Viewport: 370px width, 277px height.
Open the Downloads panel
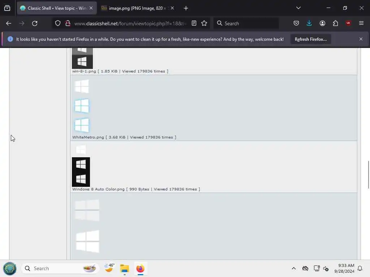click(x=309, y=23)
